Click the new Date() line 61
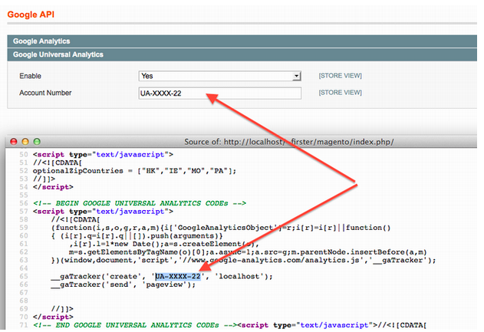The width and height of the screenshot is (484, 332). (x=164, y=244)
